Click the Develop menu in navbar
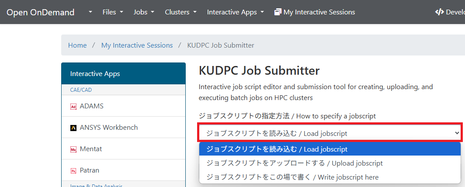This screenshot has height=187, width=465. point(450,12)
